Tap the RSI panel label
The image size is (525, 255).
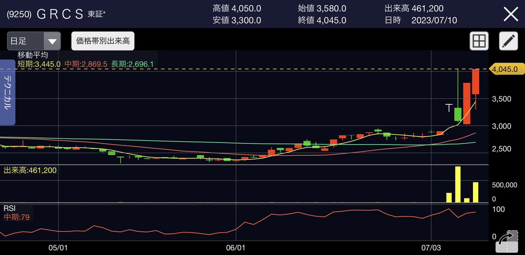(x=9, y=209)
